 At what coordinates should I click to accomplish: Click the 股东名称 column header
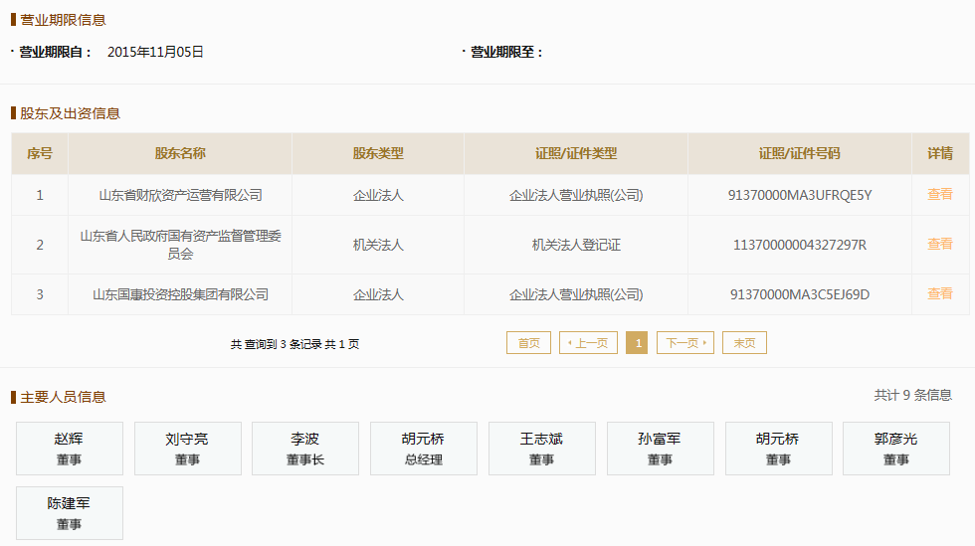(x=180, y=154)
